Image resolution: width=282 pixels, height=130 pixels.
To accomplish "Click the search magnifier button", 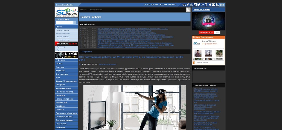I will click(75, 23).
